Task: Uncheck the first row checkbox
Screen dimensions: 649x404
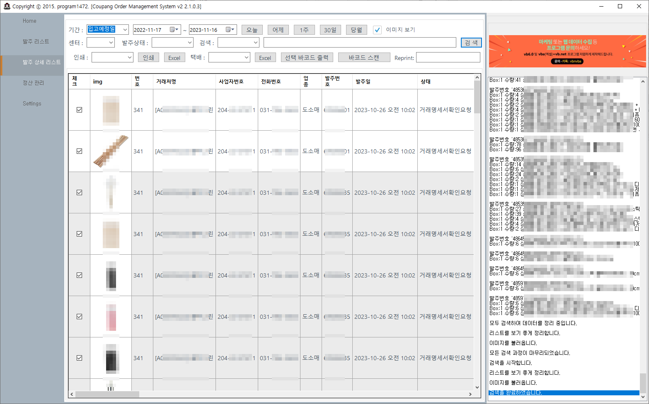Action: coord(79,110)
